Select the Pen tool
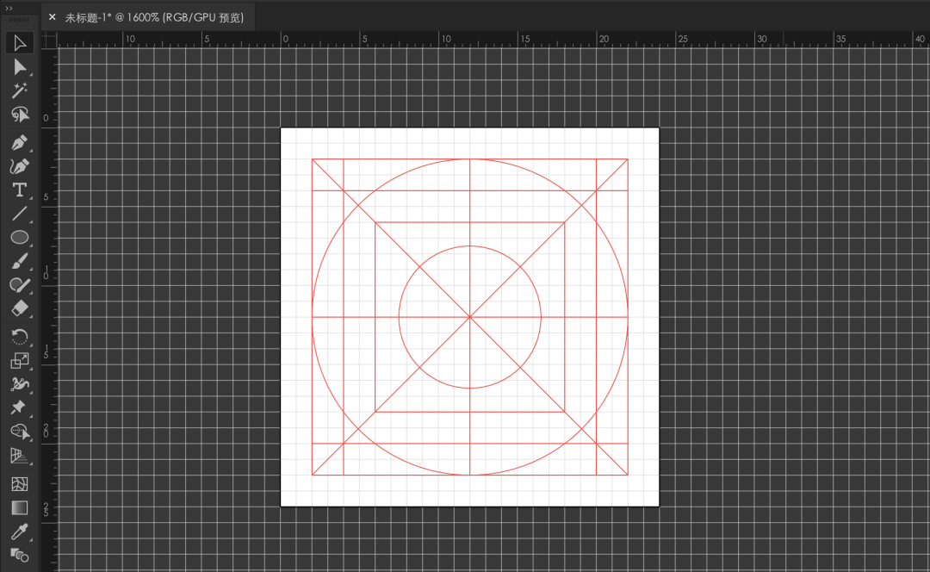The width and height of the screenshot is (930, 572). [x=20, y=143]
